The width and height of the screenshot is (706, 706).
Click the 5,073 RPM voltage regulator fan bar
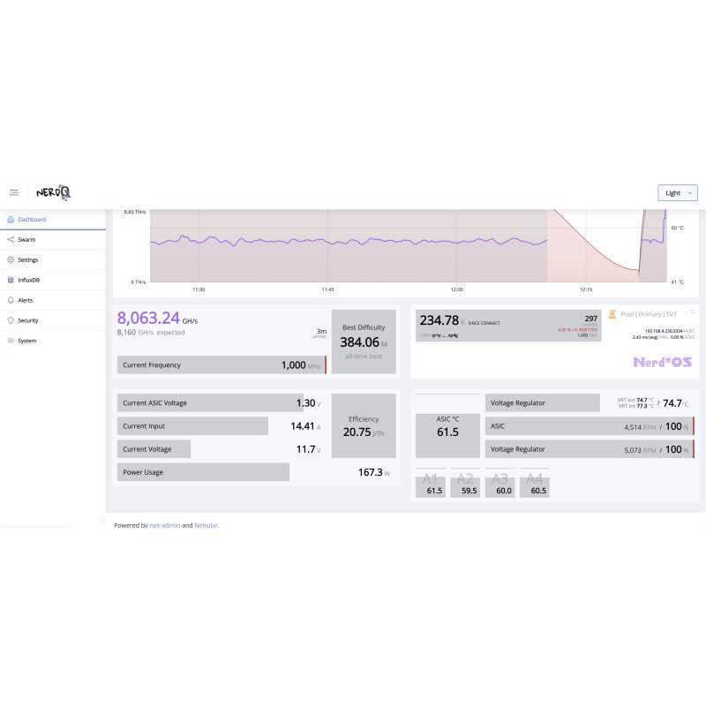590,449
